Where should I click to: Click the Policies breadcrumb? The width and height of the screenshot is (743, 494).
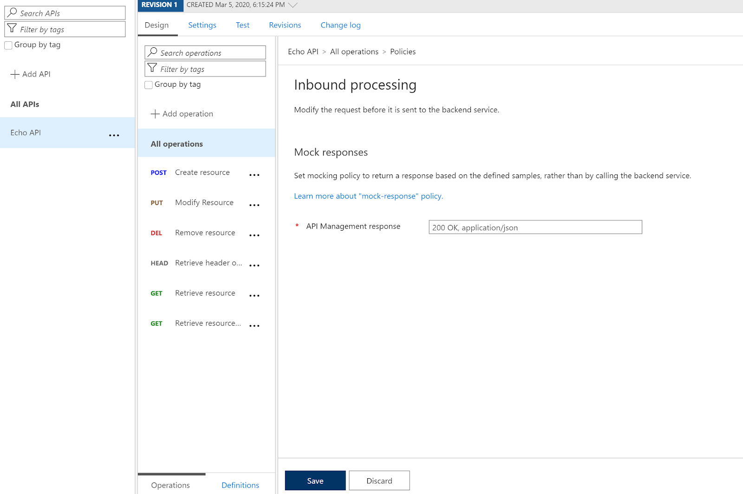pyautogui.click(x=403, y=52)
